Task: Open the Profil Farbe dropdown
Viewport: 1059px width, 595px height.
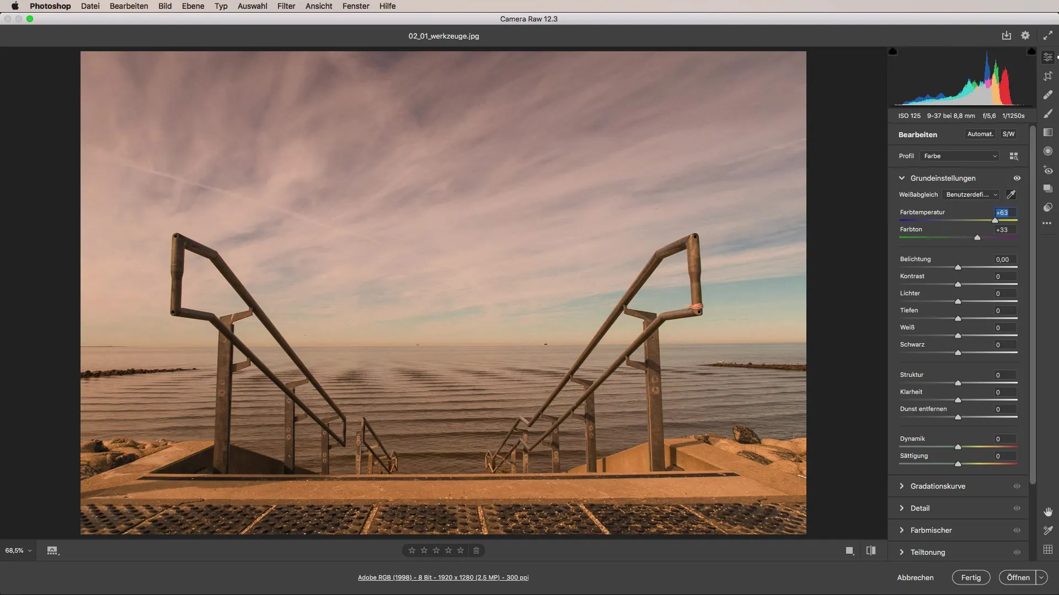Action: [x=960, y=156]
